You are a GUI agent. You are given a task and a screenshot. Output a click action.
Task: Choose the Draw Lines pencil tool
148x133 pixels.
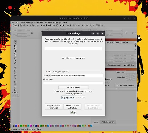coord(15,44)
